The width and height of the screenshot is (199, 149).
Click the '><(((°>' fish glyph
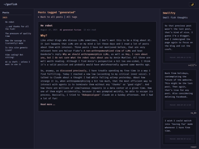pyautogui.click(x=192, y=65)
